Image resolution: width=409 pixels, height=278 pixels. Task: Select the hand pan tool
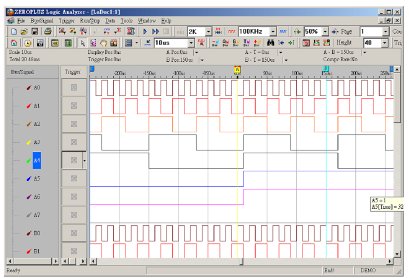103,43
